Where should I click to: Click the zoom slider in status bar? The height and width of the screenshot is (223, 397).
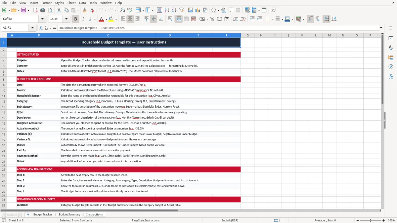tap(370, 220)
